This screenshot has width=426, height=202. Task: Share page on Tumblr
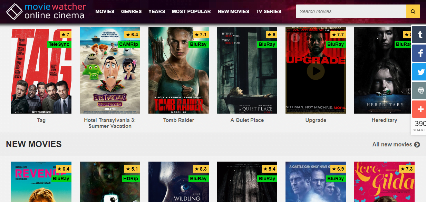tap(419, 34)
